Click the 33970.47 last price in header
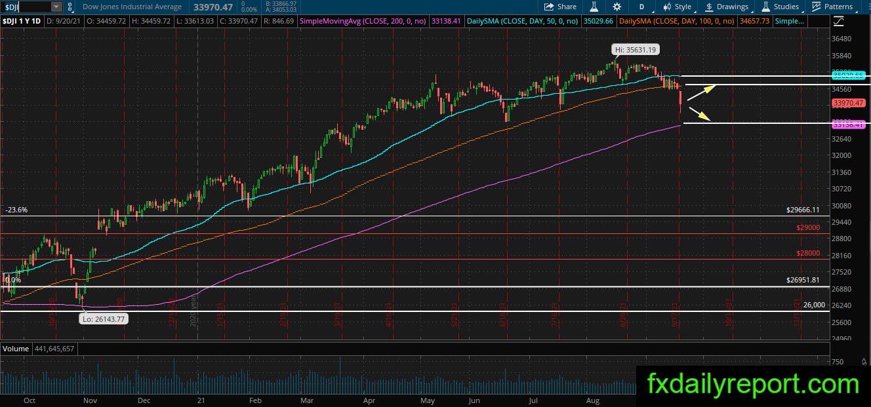The width and height of the screenshot is (871, 407). click(214, 7)
